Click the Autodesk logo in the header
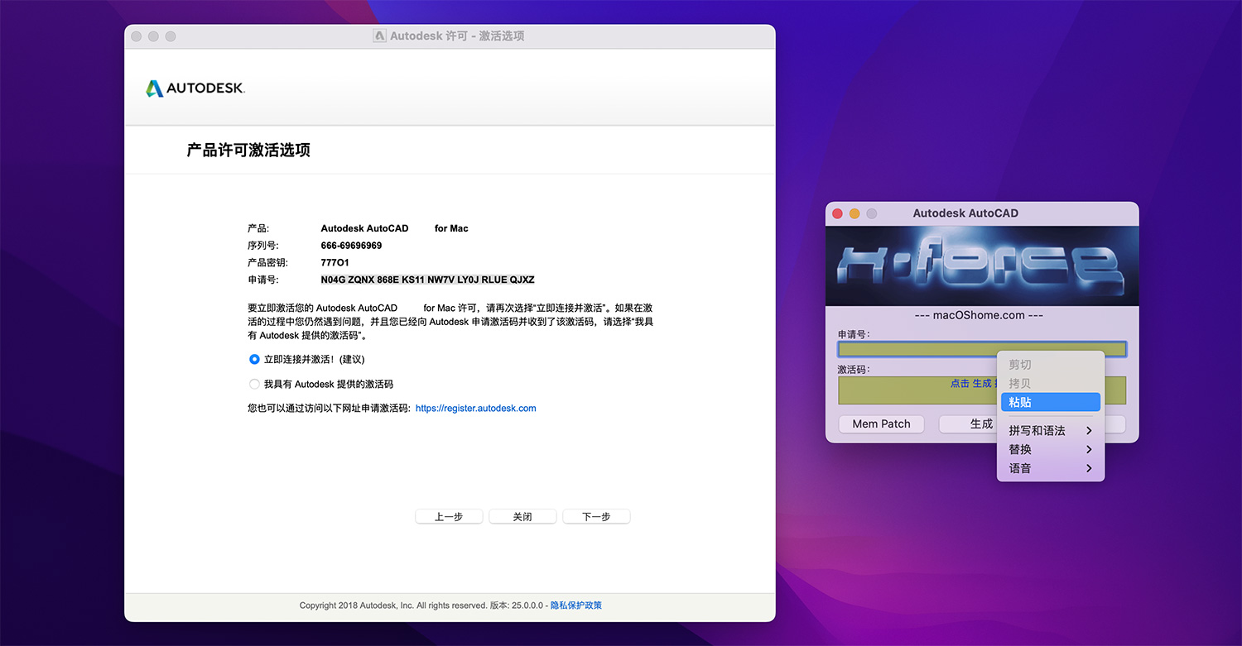Screen dimensions: 1242x646 195,89
